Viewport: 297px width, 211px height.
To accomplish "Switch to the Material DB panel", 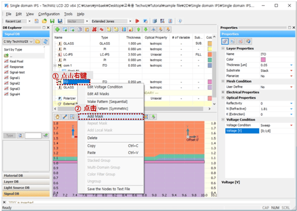I will tap(26, 176).
